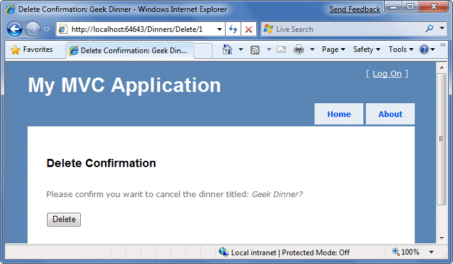The width and height of the screenshot is (453, 264).
Task: Select the Delete Confirmation: Geek Dinner tab
Action: click(130, 51)
